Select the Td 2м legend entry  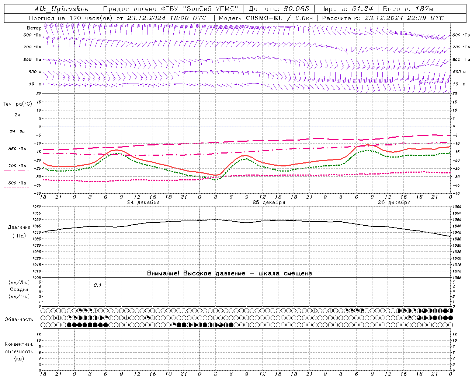[17, 132]
